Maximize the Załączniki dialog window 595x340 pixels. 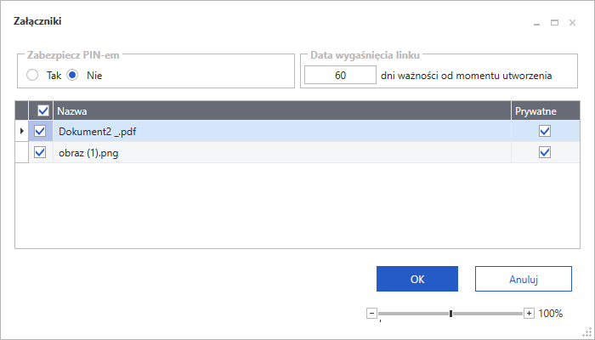point(555,24)
